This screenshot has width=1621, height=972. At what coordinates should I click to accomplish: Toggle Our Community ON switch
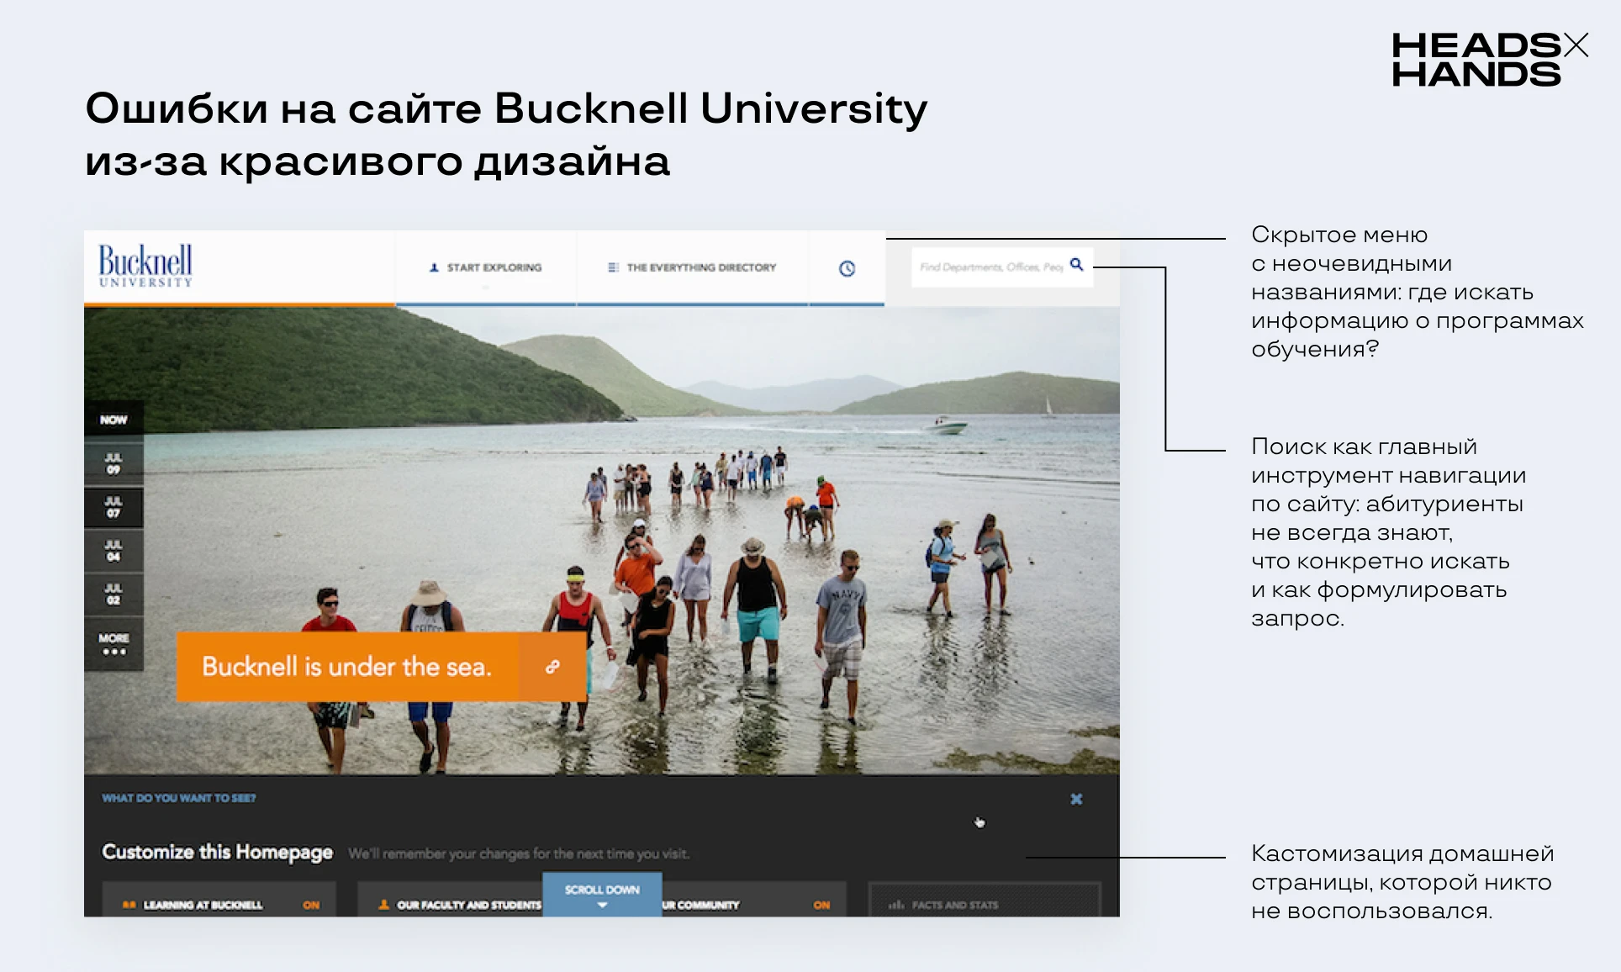pos(821,905)
